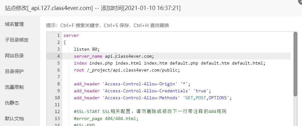
Task: Click line number 1 in the gutter
Action: 58,36
